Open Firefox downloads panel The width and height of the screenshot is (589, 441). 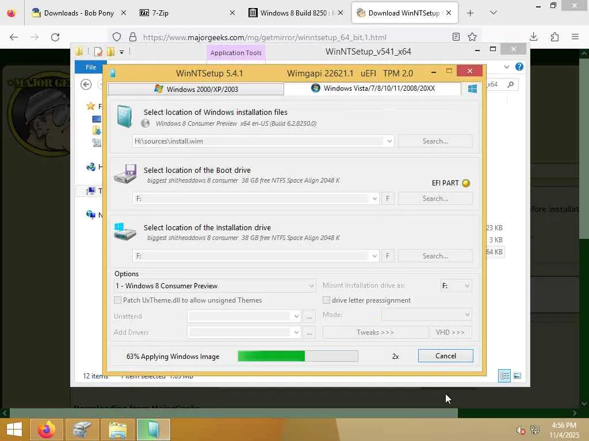coord(533,37)
